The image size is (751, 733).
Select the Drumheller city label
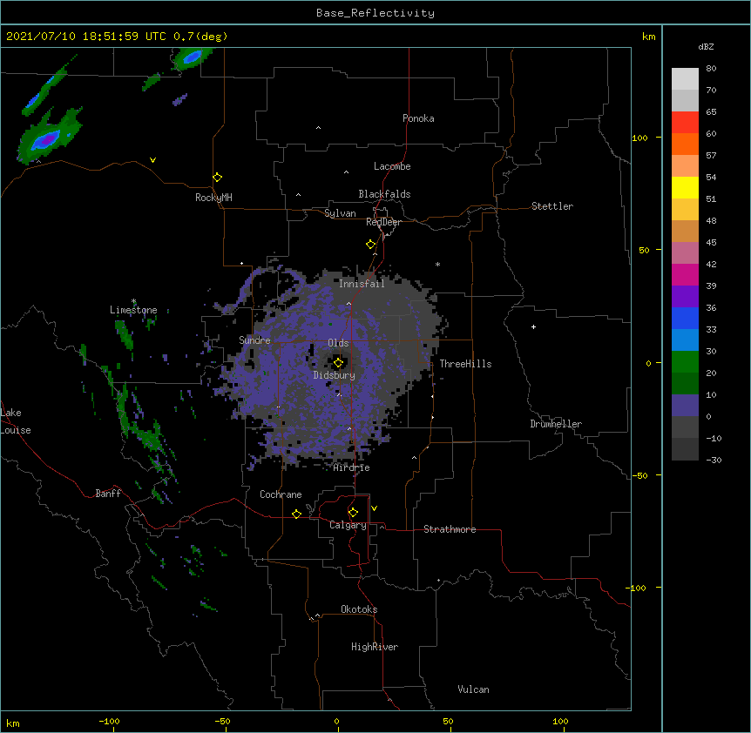point(556,424)
